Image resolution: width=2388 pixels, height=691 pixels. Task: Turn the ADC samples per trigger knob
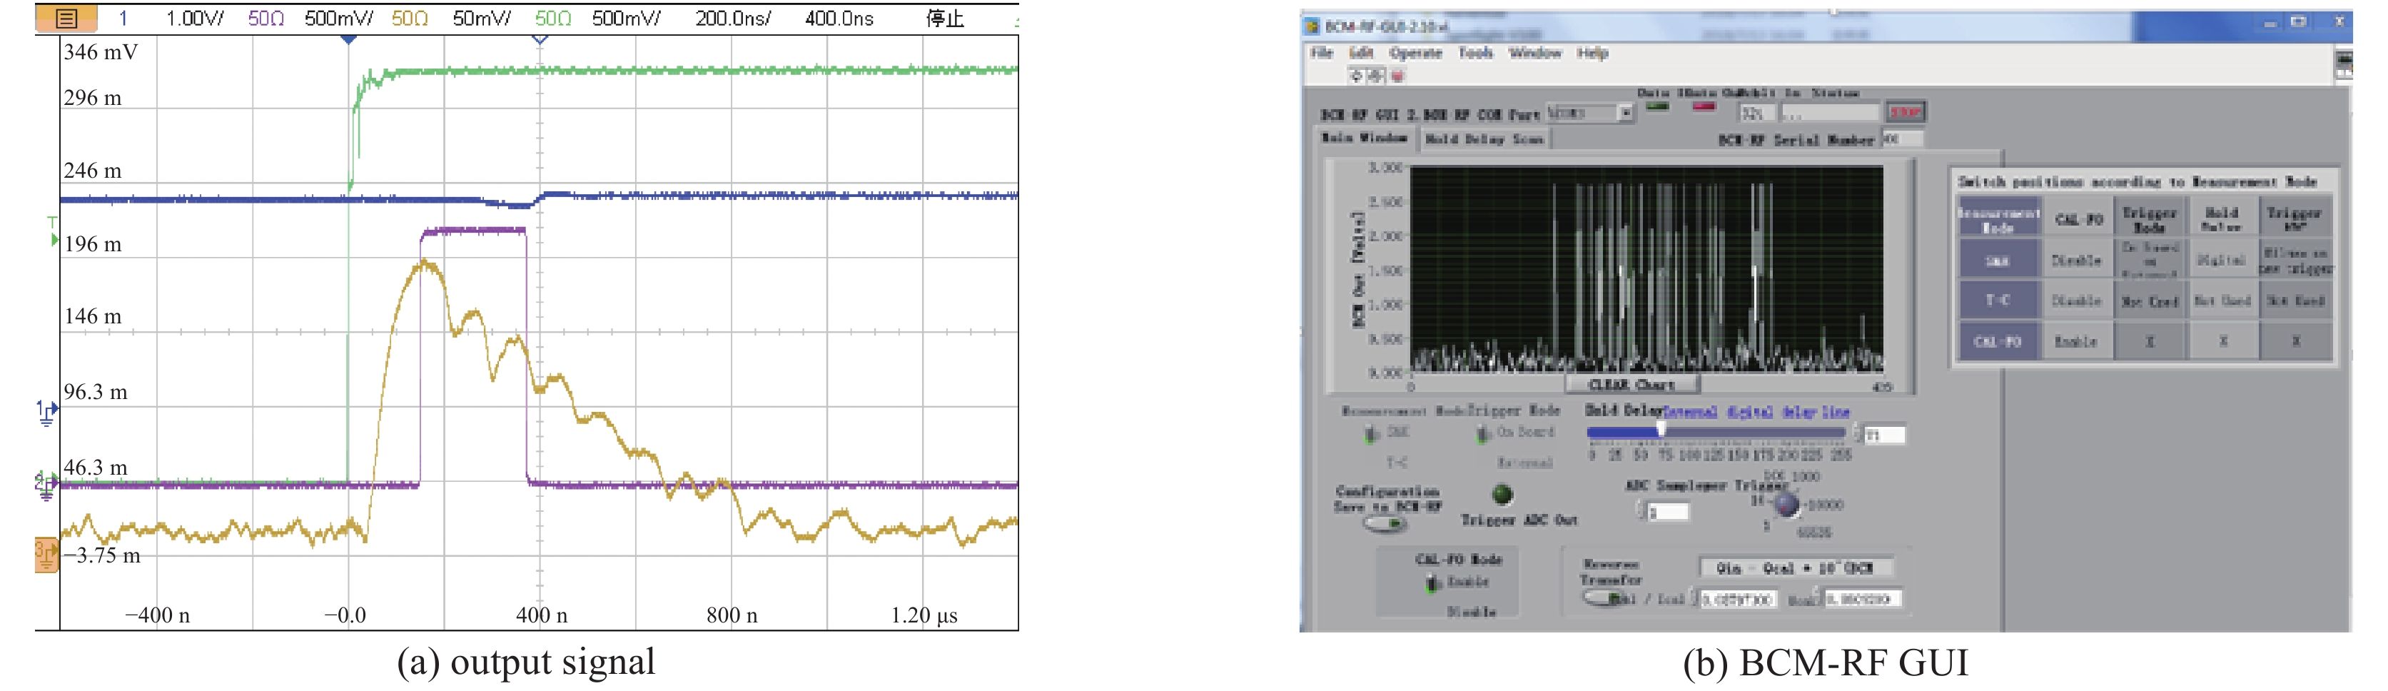coord(1786,505)
